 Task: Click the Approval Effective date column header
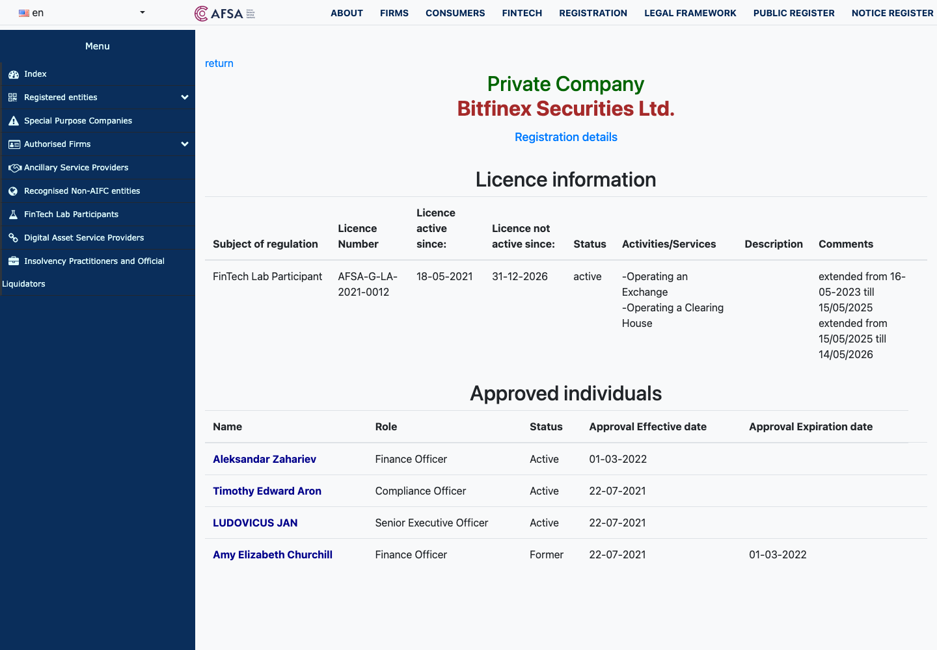coord(648,426)
